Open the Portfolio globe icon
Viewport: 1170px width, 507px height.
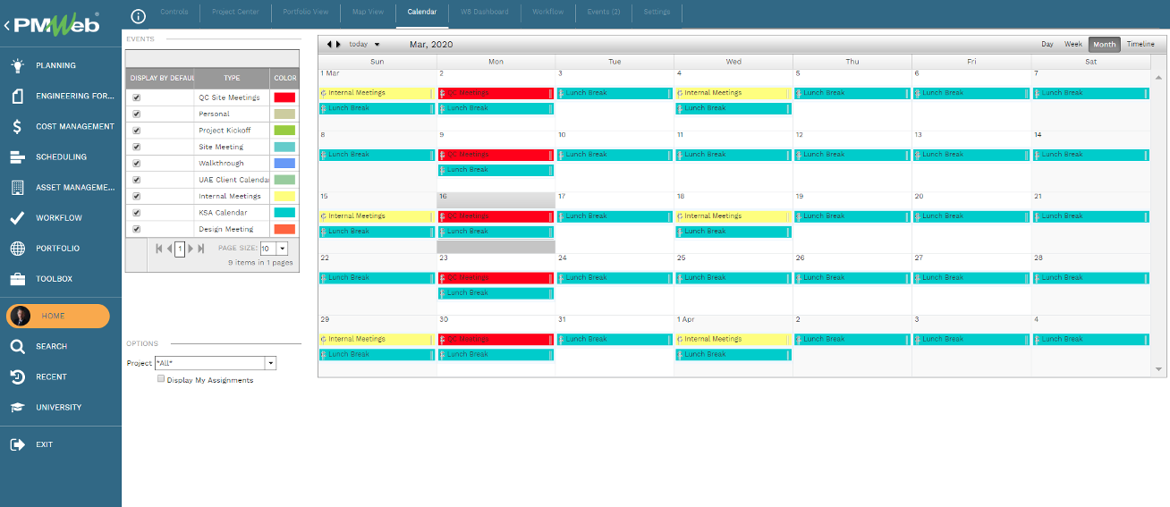click(17, 249)
